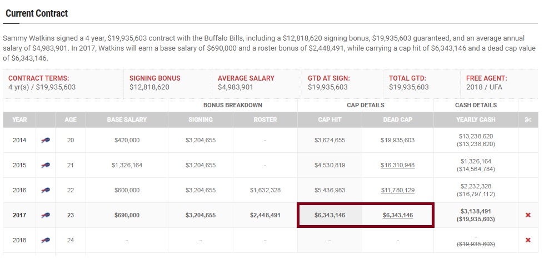Viewport: 544px width, 279px height.
Task: Click the 2016 base salary $600,000
Action: point(127,190)
